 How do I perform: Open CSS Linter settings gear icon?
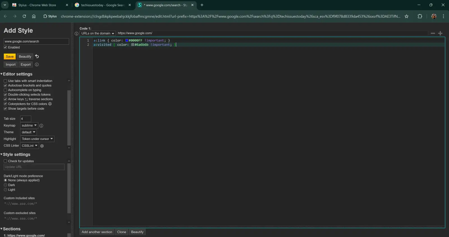42,146
